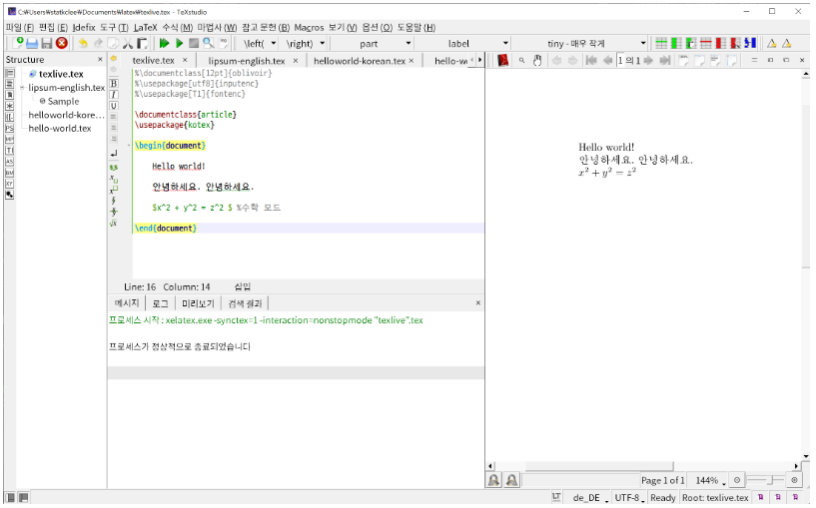Screen dimensions: 816x508
Task: Open external PDF viewer red icon
Action: 502,60
